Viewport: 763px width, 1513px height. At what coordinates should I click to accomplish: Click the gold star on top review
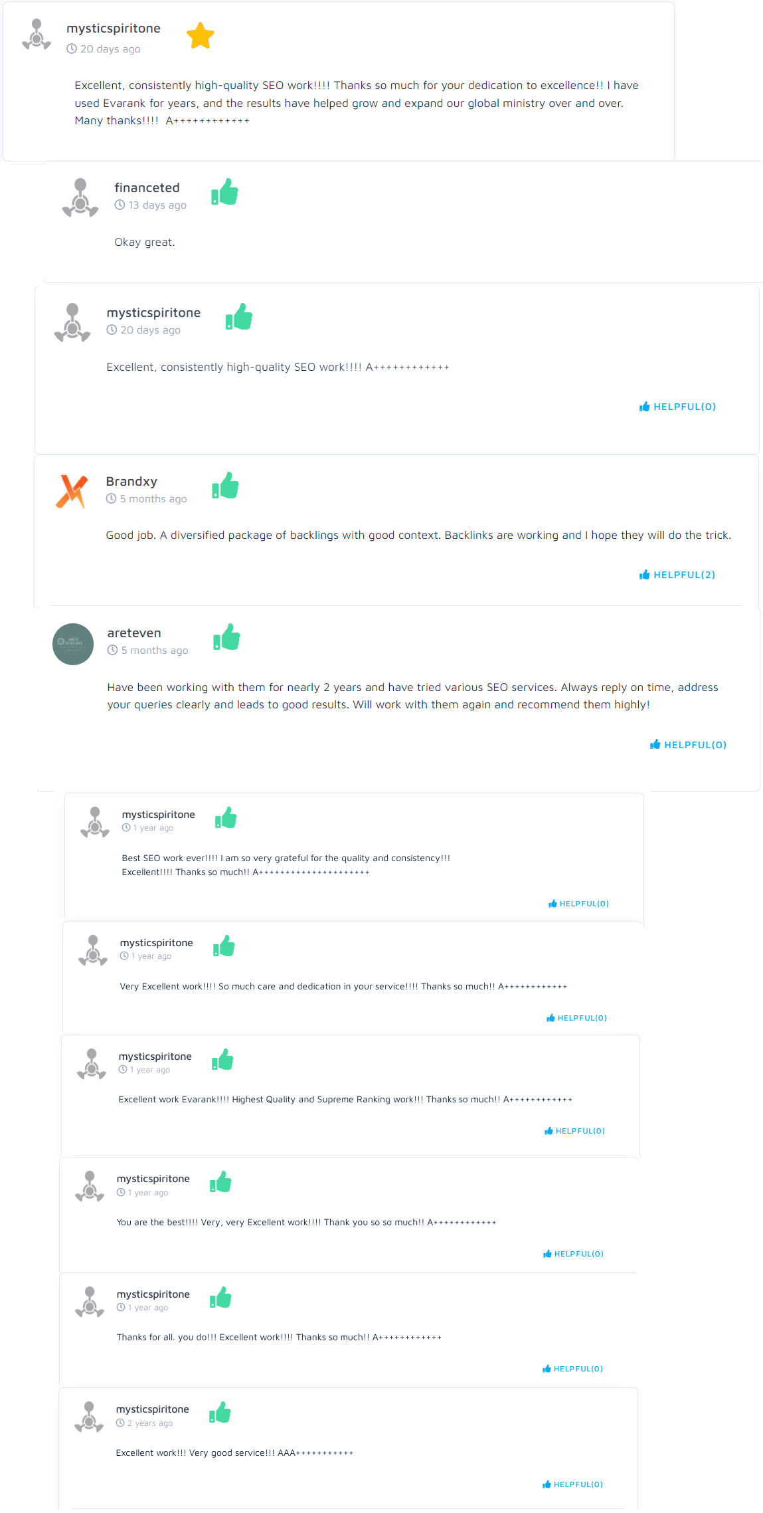pyautogui.click(x=200, y=36)
